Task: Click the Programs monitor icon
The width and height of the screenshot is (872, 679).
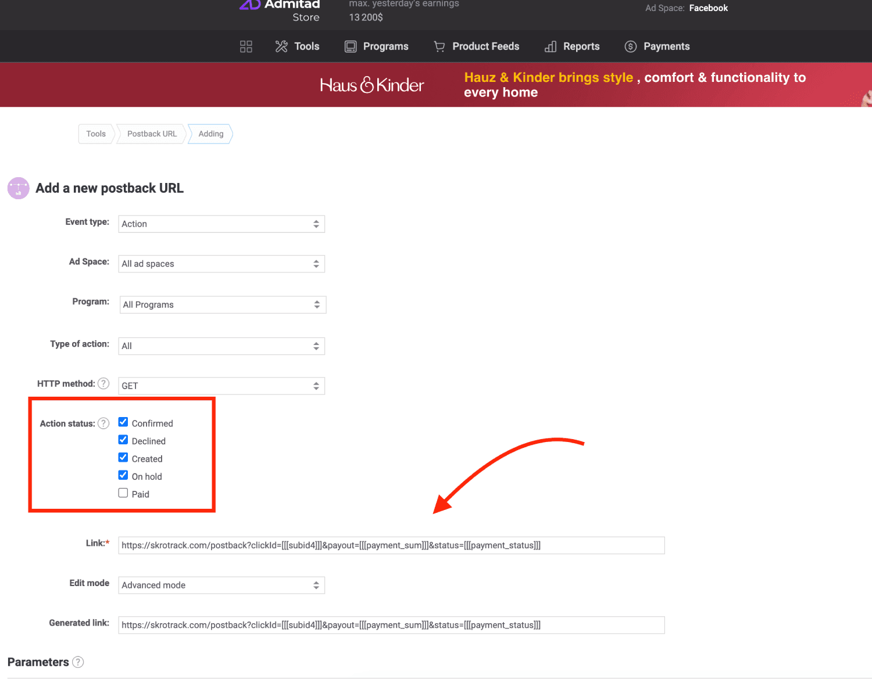Action: (x=351, y=46)
